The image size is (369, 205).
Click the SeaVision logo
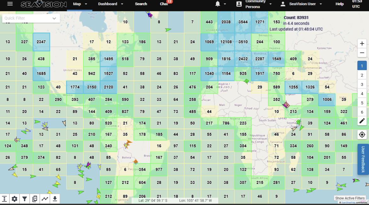[44, 4]
